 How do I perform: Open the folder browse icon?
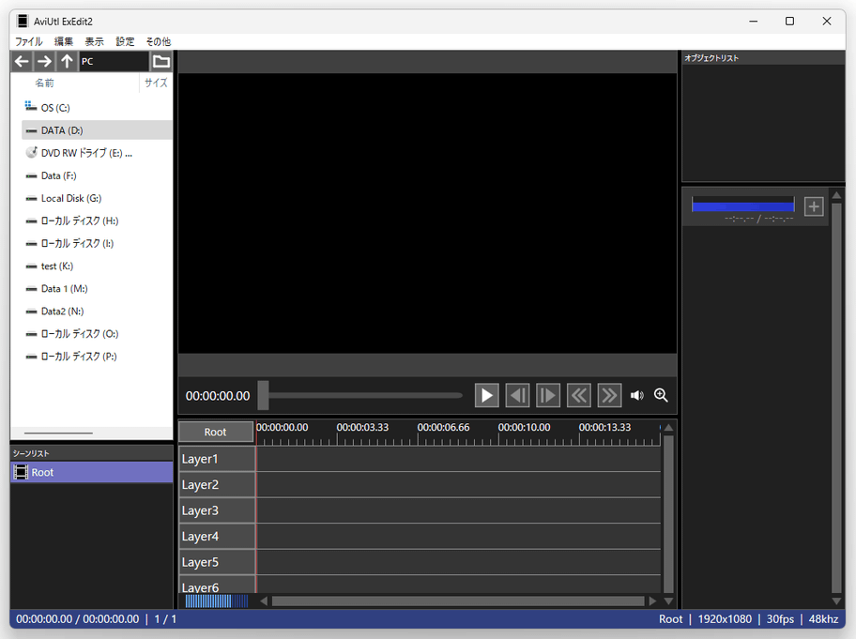coord(161,61)
